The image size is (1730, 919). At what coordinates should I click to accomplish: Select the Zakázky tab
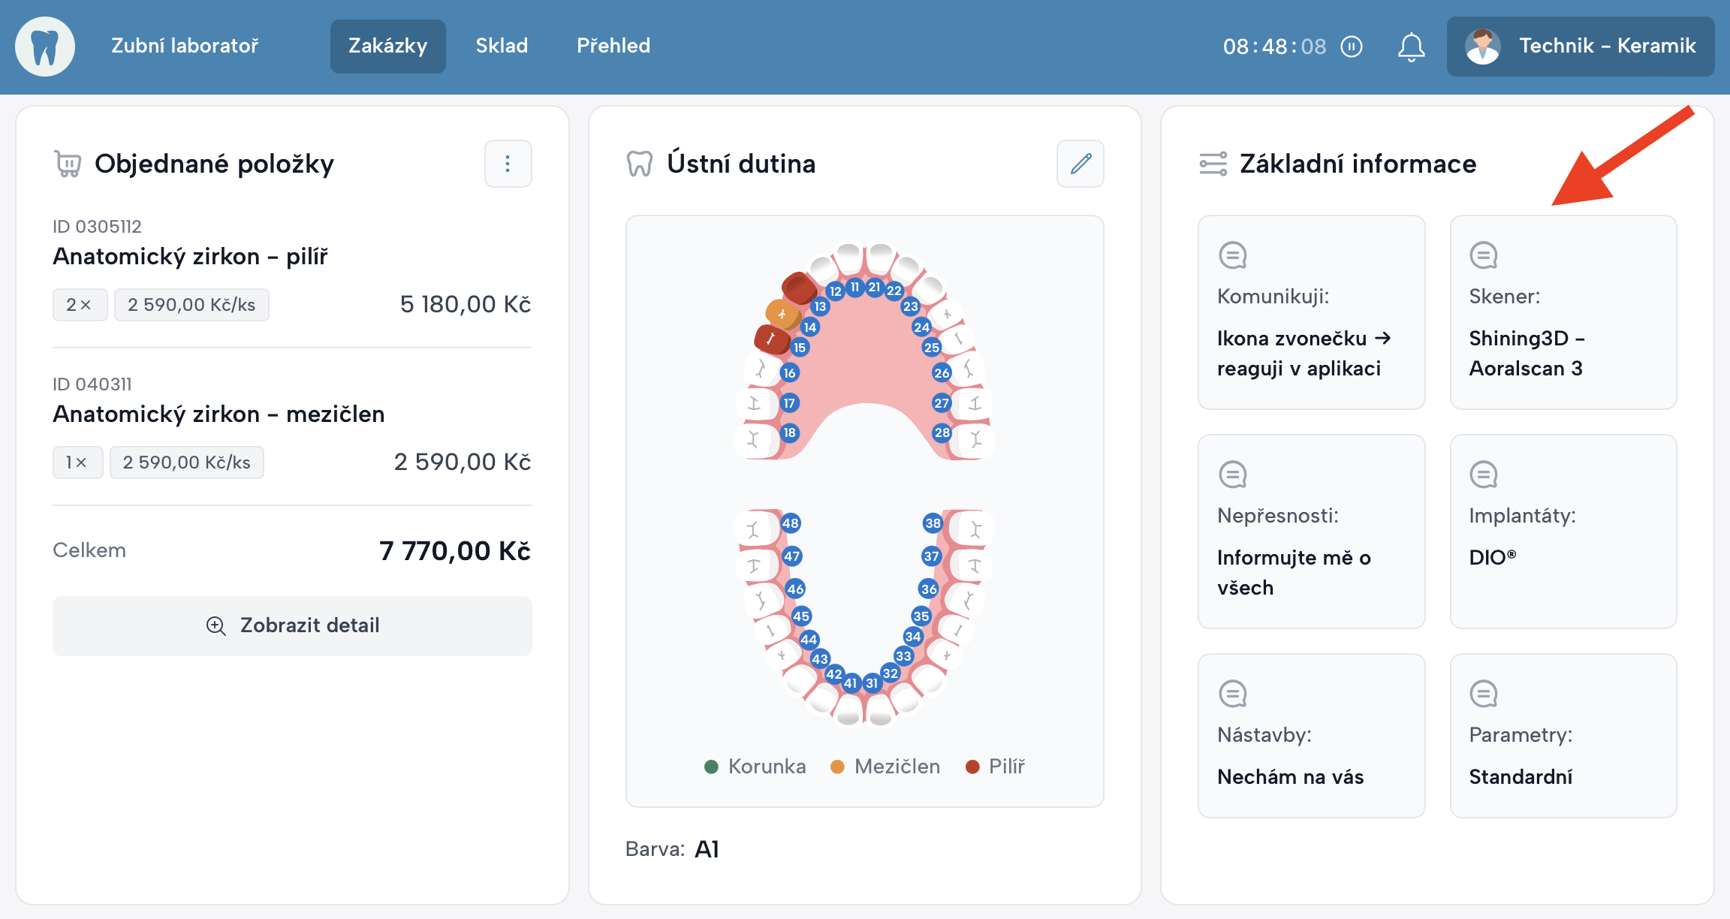(x=387, y=46)
